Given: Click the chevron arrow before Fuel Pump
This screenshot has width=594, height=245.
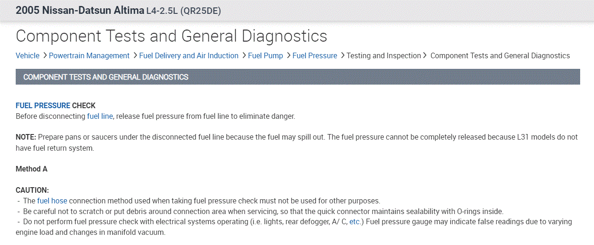Looking at the screenshot, I should tap(244, 55).
